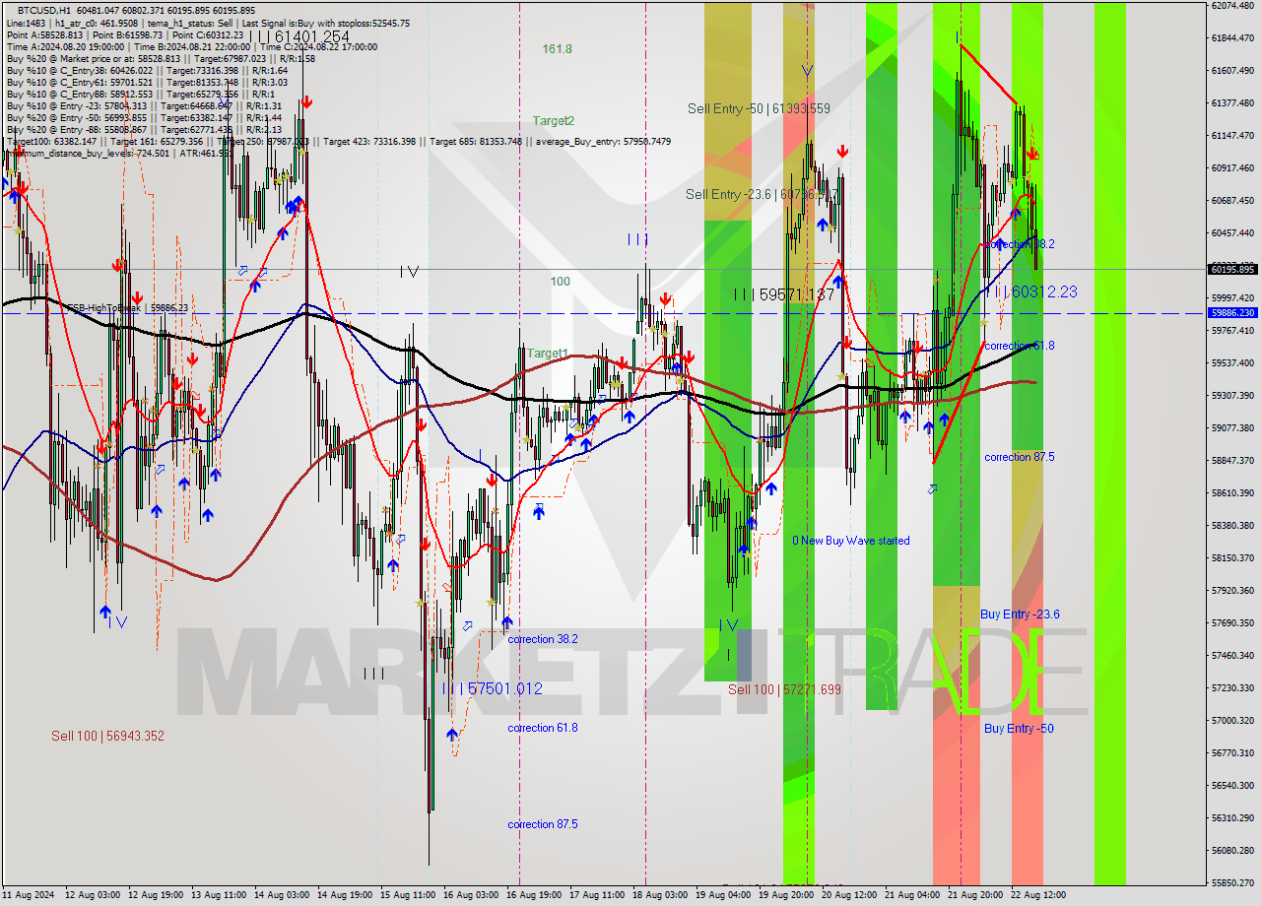Image resolution: width=1261 pixels, height=906 pixels.
Task: Click the 'Buy %10 @ C_Entry38: 60426.022' line
Action: pos(146,70)
